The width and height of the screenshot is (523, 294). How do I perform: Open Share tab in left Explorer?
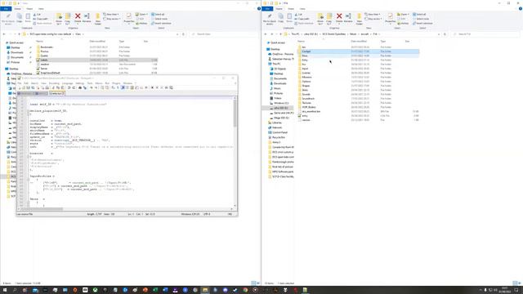pyautogui.click(x=29, y=9)
